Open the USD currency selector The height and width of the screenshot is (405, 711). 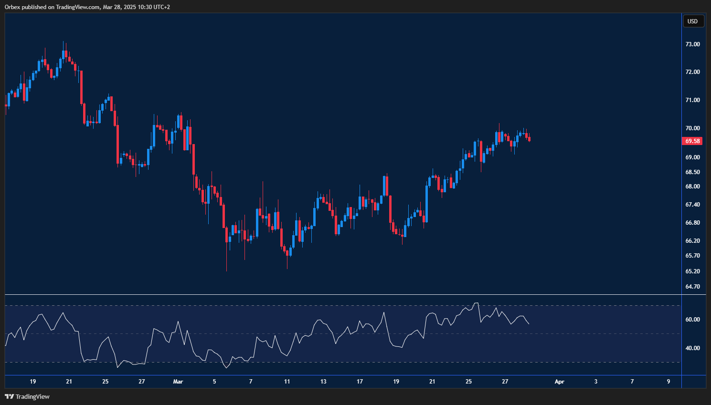[x=692, y=21]
